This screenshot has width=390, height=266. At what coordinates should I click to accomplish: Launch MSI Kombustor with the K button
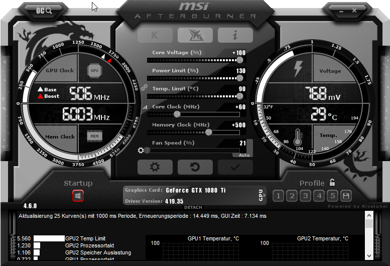pyautogui.click(x=155, y=35)
